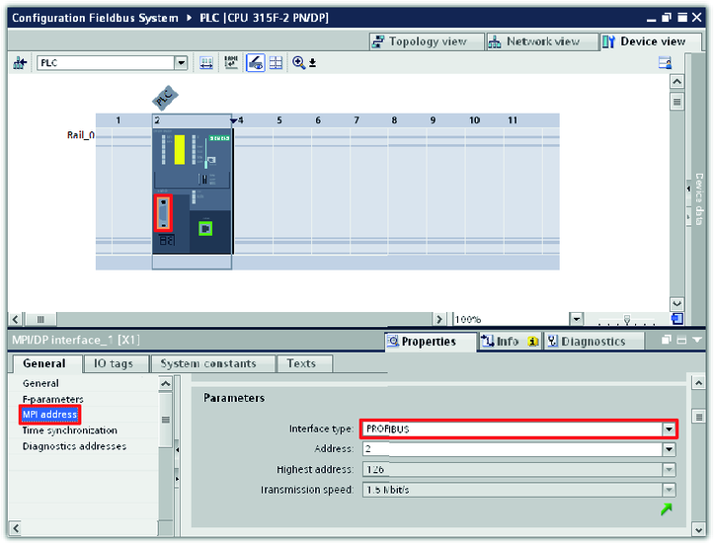
Task: Open the zoom level 100% dropdown
Action: [x=577, y=320]
